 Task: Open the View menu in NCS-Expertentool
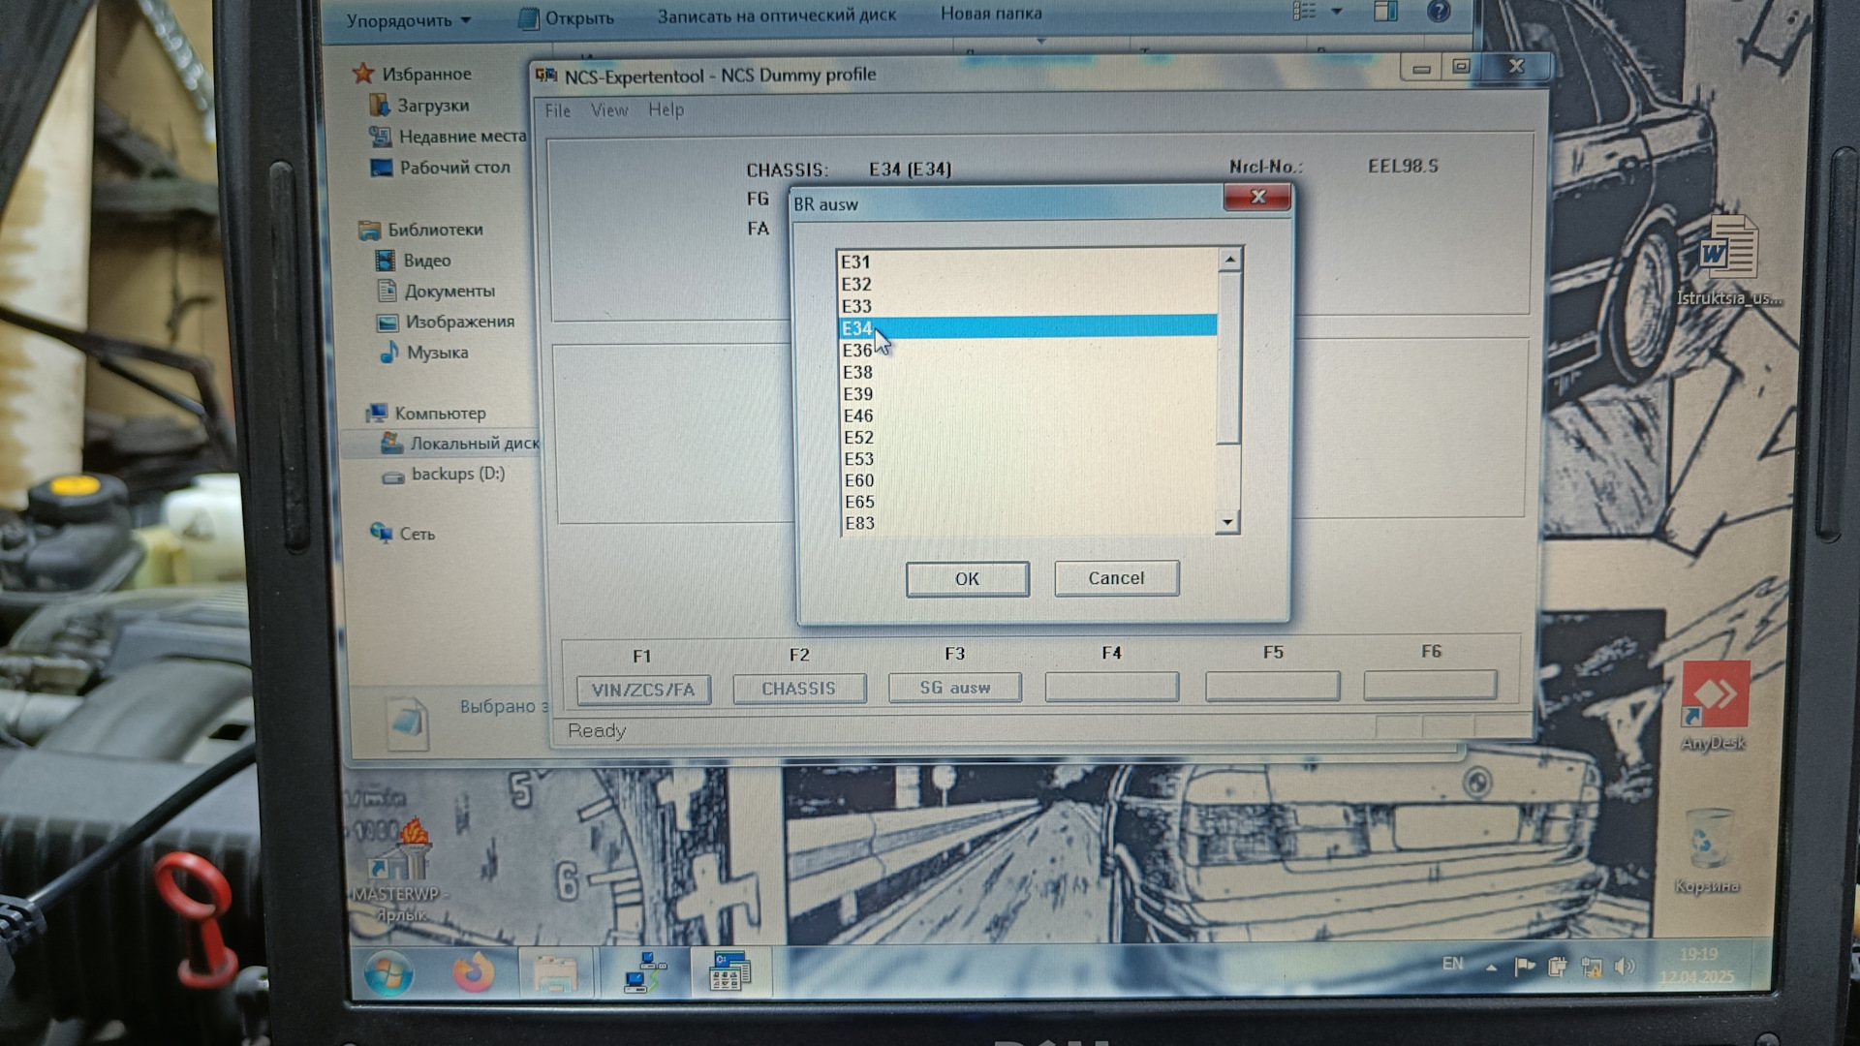click(609, 110)
